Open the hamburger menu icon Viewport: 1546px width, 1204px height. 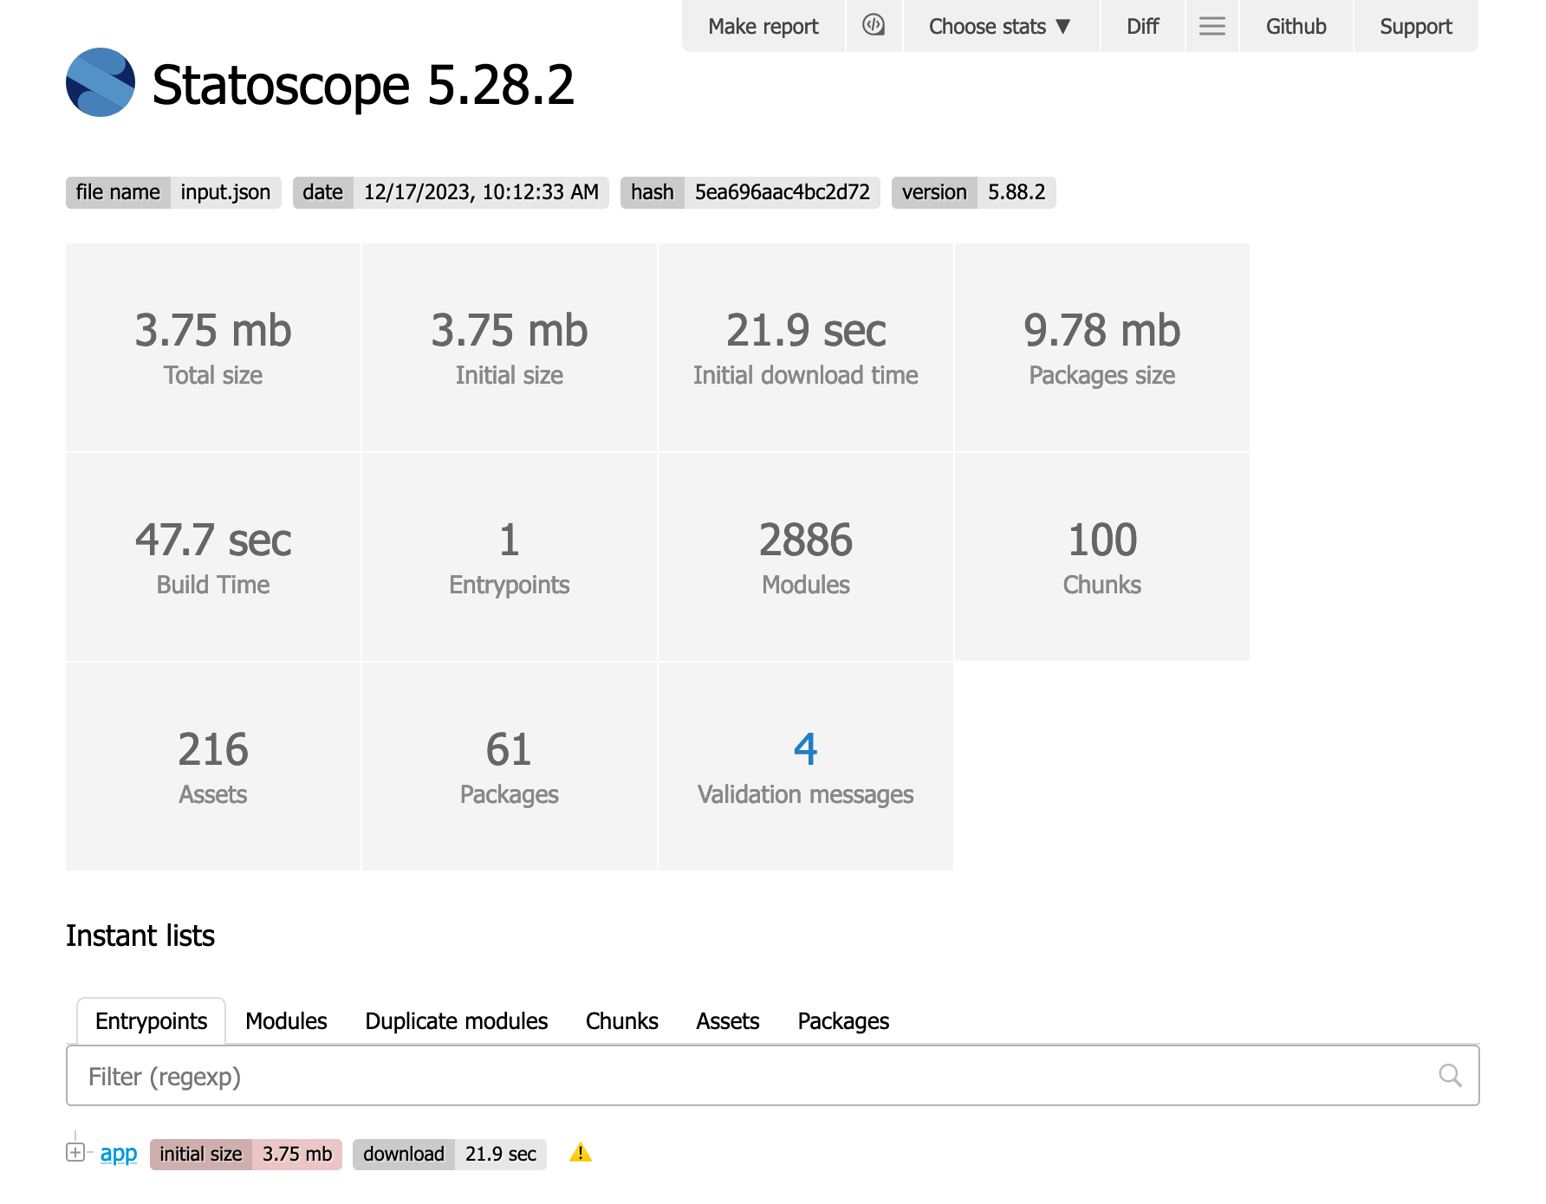coord(1211,26)
